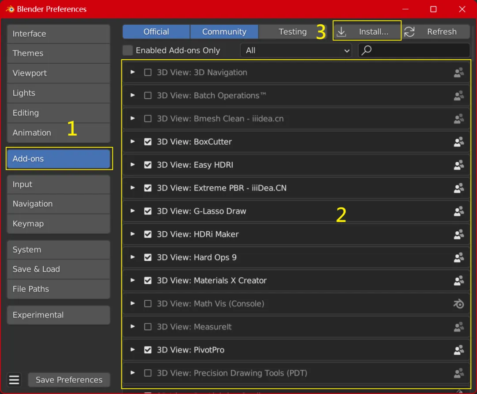Uncheck the HDRi Maker add-on
The width and height of the screenshot is (477, 394).
pyautogui.click(x=148, y=234)
